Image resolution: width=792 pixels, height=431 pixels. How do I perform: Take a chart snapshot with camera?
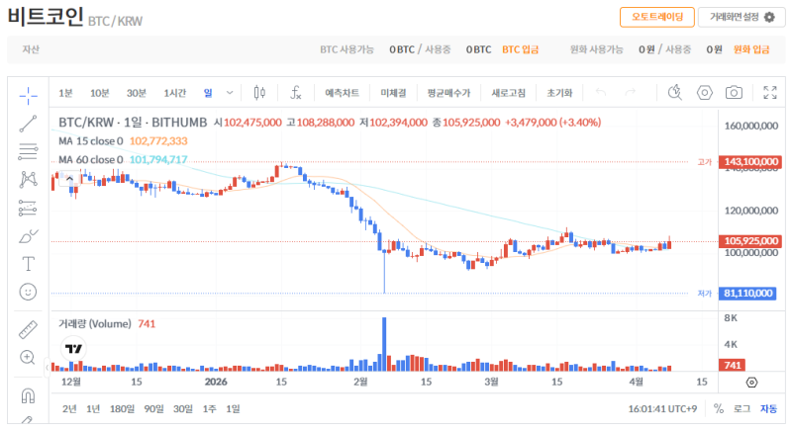[734, 93]
